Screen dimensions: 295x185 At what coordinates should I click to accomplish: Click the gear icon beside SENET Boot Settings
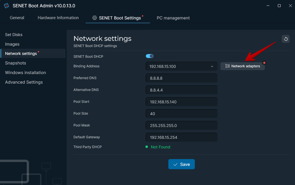[94, 18]
